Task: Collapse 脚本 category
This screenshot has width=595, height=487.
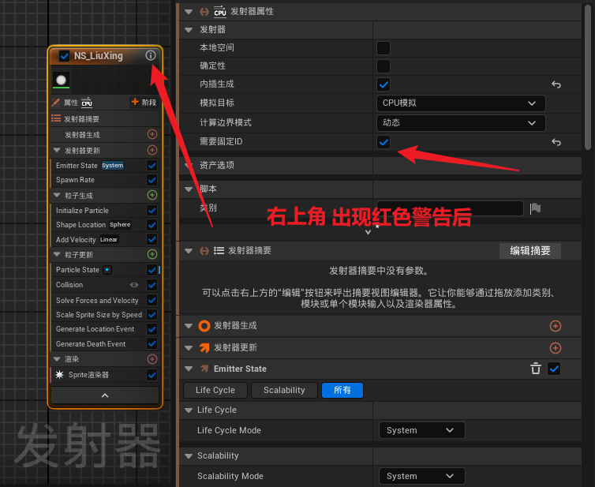Action: pos(189,189)
